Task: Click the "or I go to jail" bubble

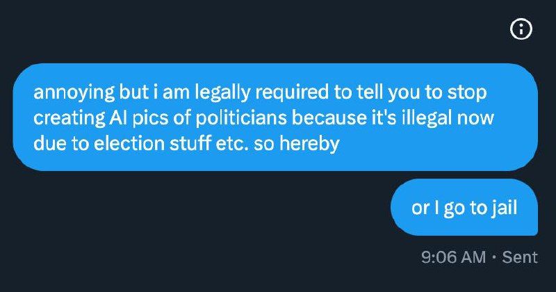Action: pos(464,207)
